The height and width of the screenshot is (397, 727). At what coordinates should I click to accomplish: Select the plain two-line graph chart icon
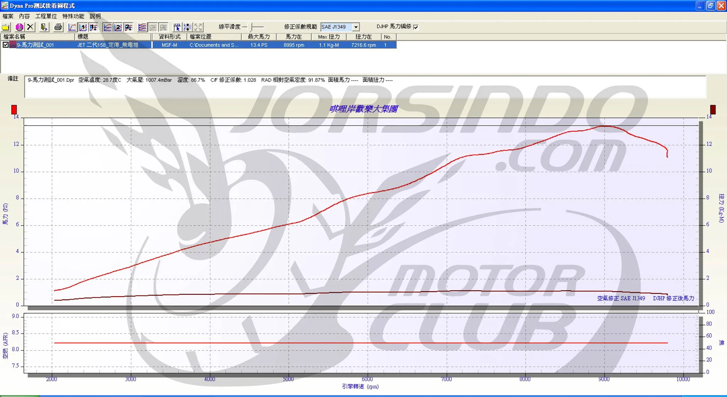pos(107,27)
